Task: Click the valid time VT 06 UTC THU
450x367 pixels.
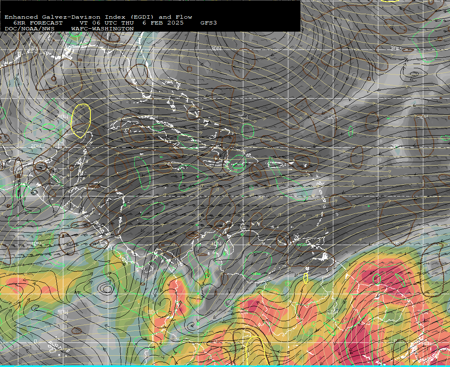Action: (107, 23)
